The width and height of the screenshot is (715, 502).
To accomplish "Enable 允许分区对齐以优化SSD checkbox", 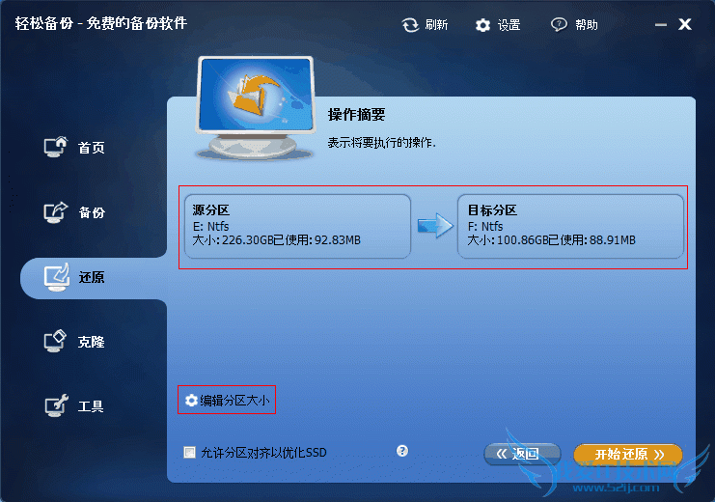I will point(189,452).
